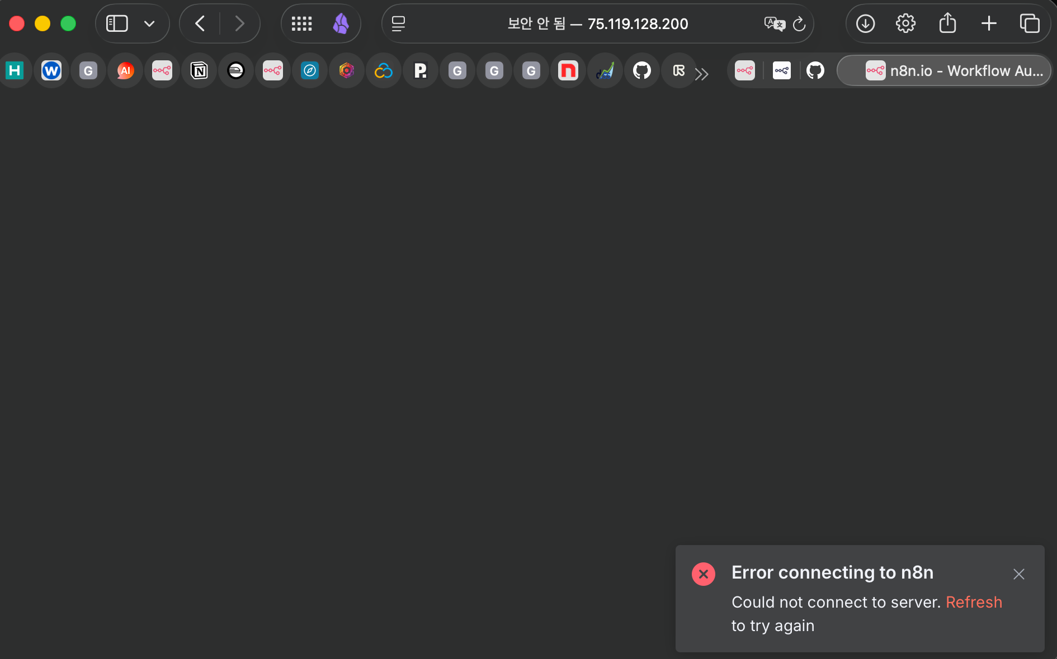The height and width of the screenshot is (659, 1057).
Task: Open the G favorite beside the AI icon
Action: coord(88,70)
